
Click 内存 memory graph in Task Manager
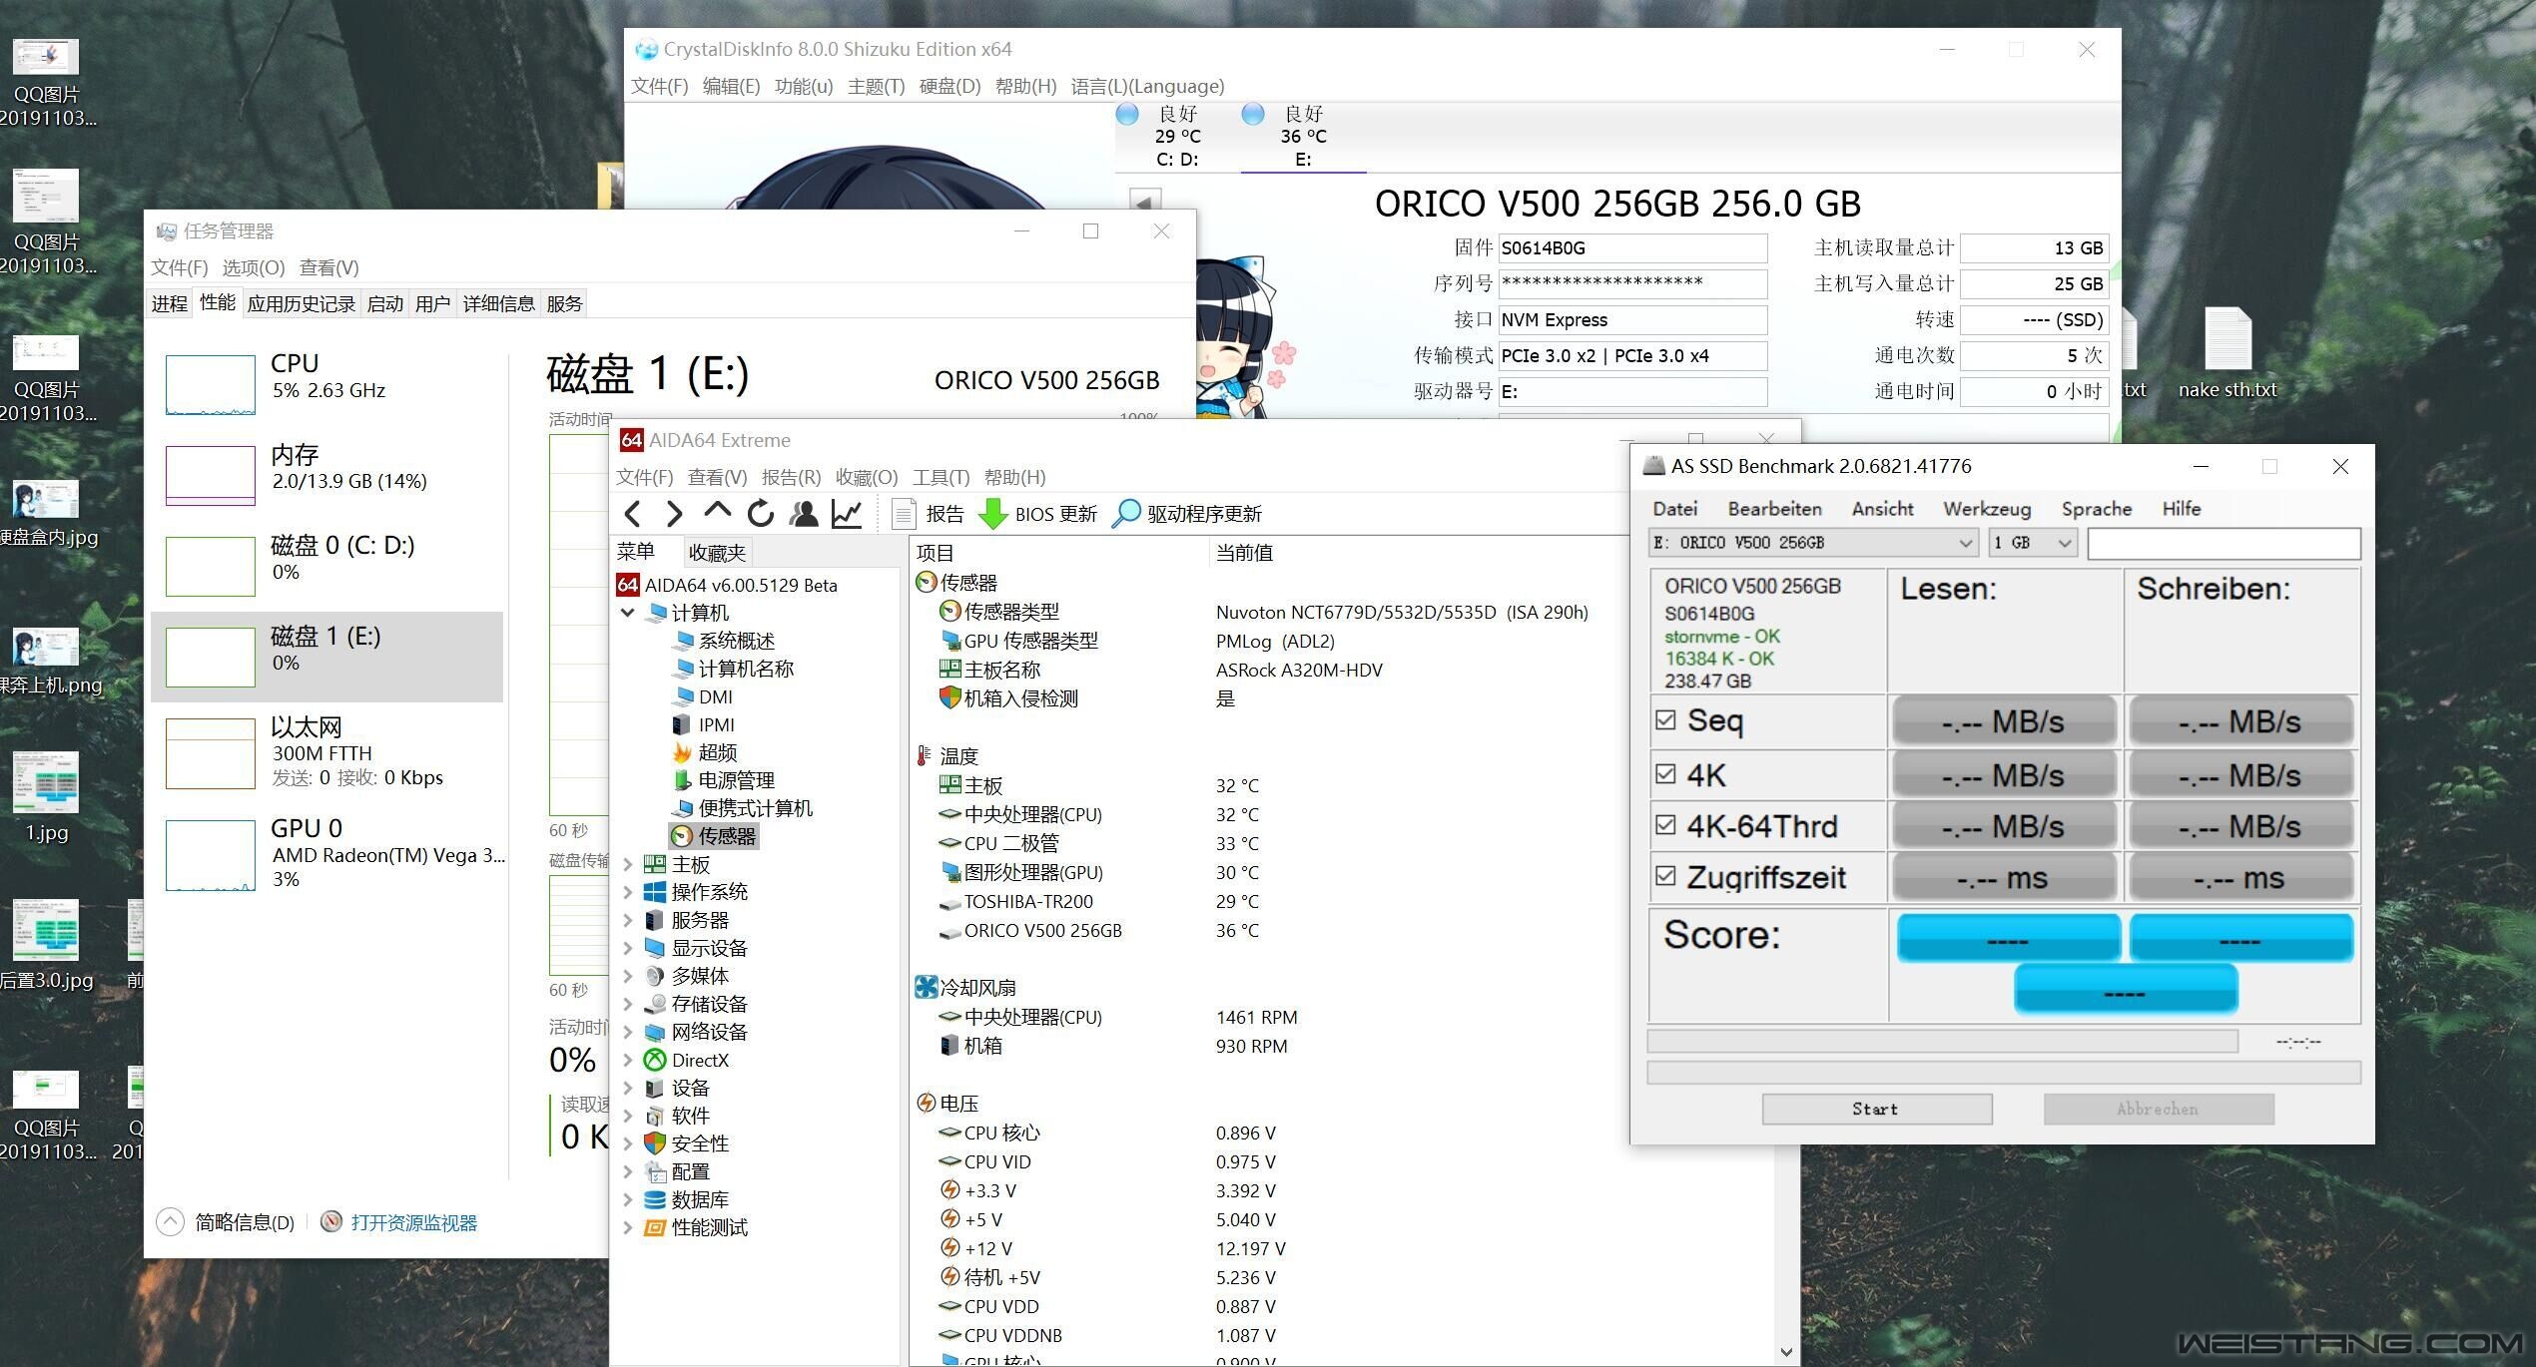point(210,476)
